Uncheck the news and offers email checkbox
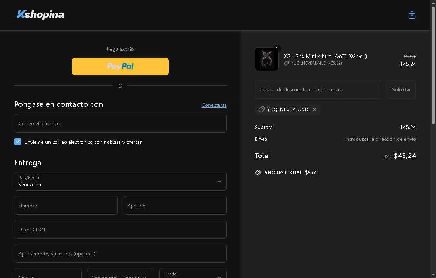Screen dimensions: 436x278 (18, 142)
